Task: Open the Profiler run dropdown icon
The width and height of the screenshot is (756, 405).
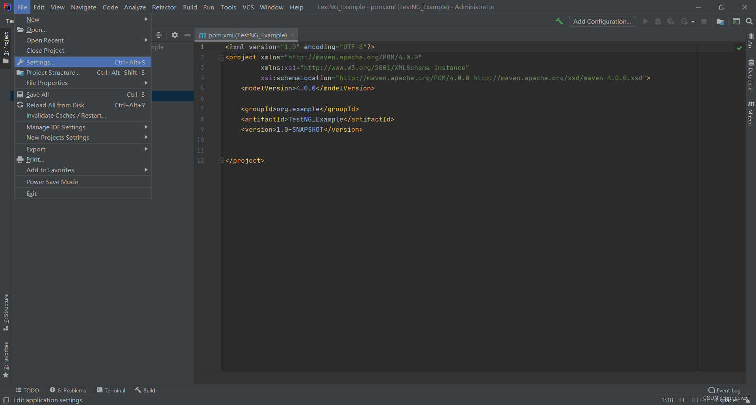Action: tap(687, 21)
